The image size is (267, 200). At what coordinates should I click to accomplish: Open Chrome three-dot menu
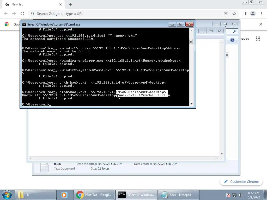(x=261, y=14)
